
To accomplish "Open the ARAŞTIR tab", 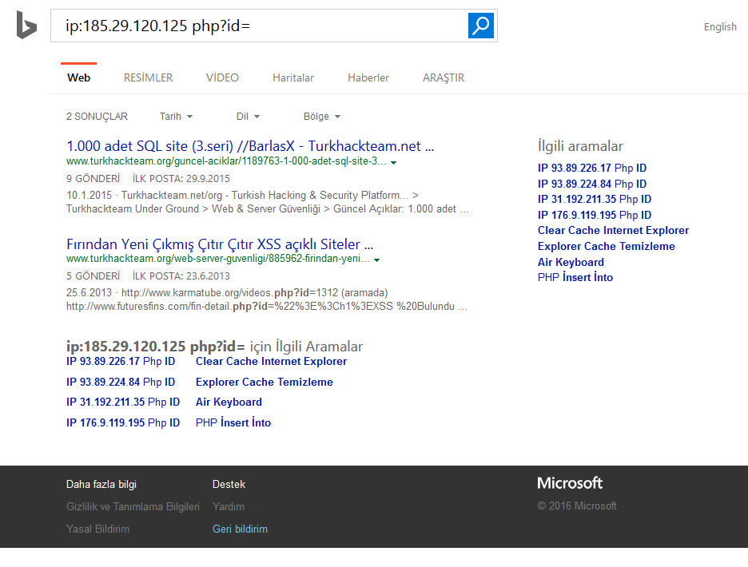I will (x=444, y=77).
